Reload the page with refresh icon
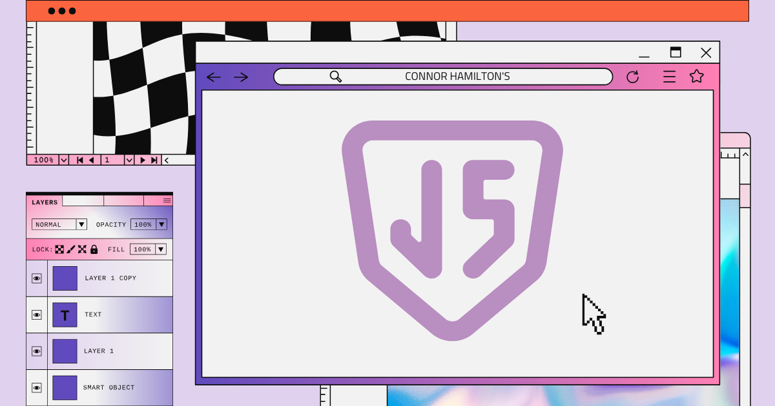 click(632, 77)
